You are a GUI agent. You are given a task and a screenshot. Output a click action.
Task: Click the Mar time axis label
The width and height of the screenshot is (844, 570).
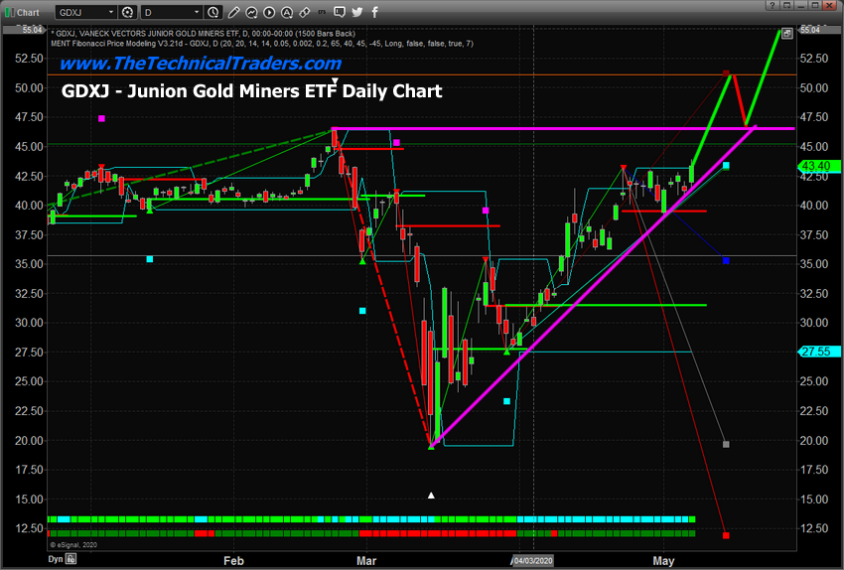click(366, 561)
